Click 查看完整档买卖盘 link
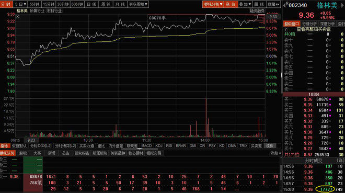 (314, 29)
